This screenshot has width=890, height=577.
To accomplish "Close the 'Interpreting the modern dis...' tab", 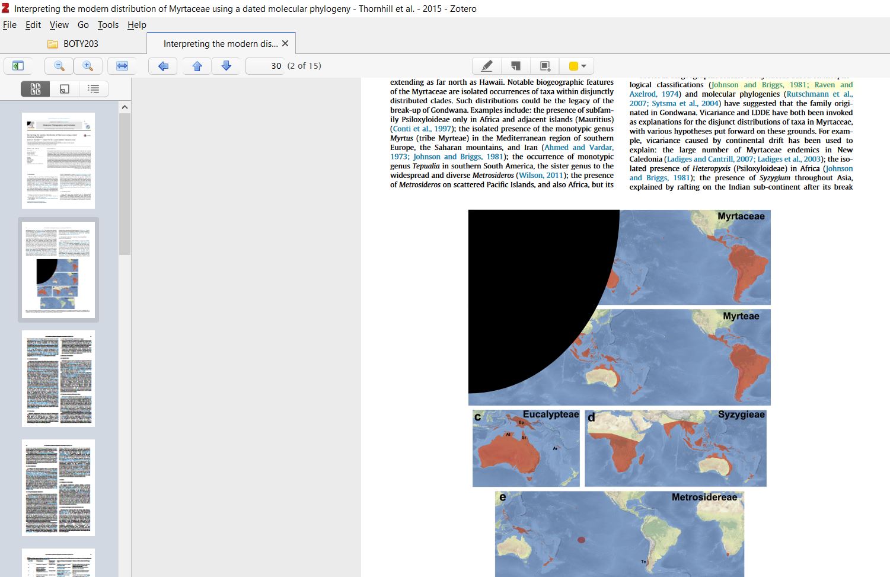I will [x=285, y=43].
